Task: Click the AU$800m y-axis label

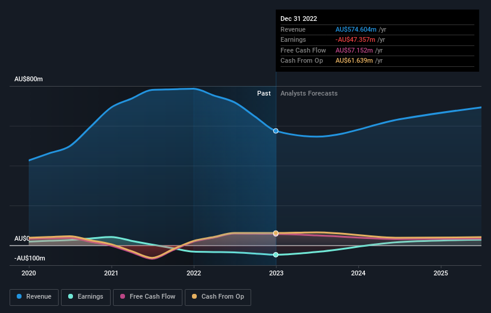Action: click(29, 79)
